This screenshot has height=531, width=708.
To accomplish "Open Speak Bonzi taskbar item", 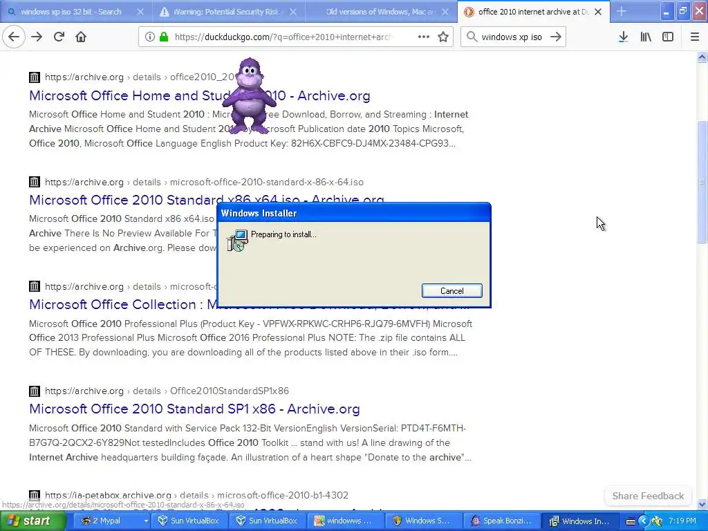I will pos(501,521).
